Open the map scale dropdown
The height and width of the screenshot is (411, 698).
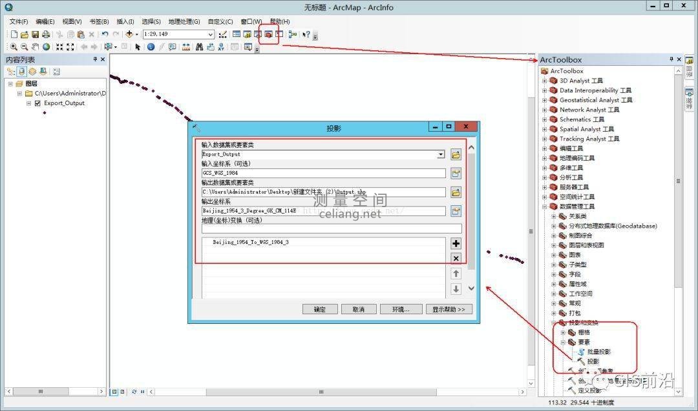click(211, 34)
